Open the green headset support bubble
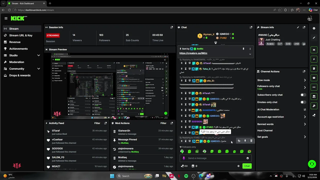320x180 pixels. 312,164
